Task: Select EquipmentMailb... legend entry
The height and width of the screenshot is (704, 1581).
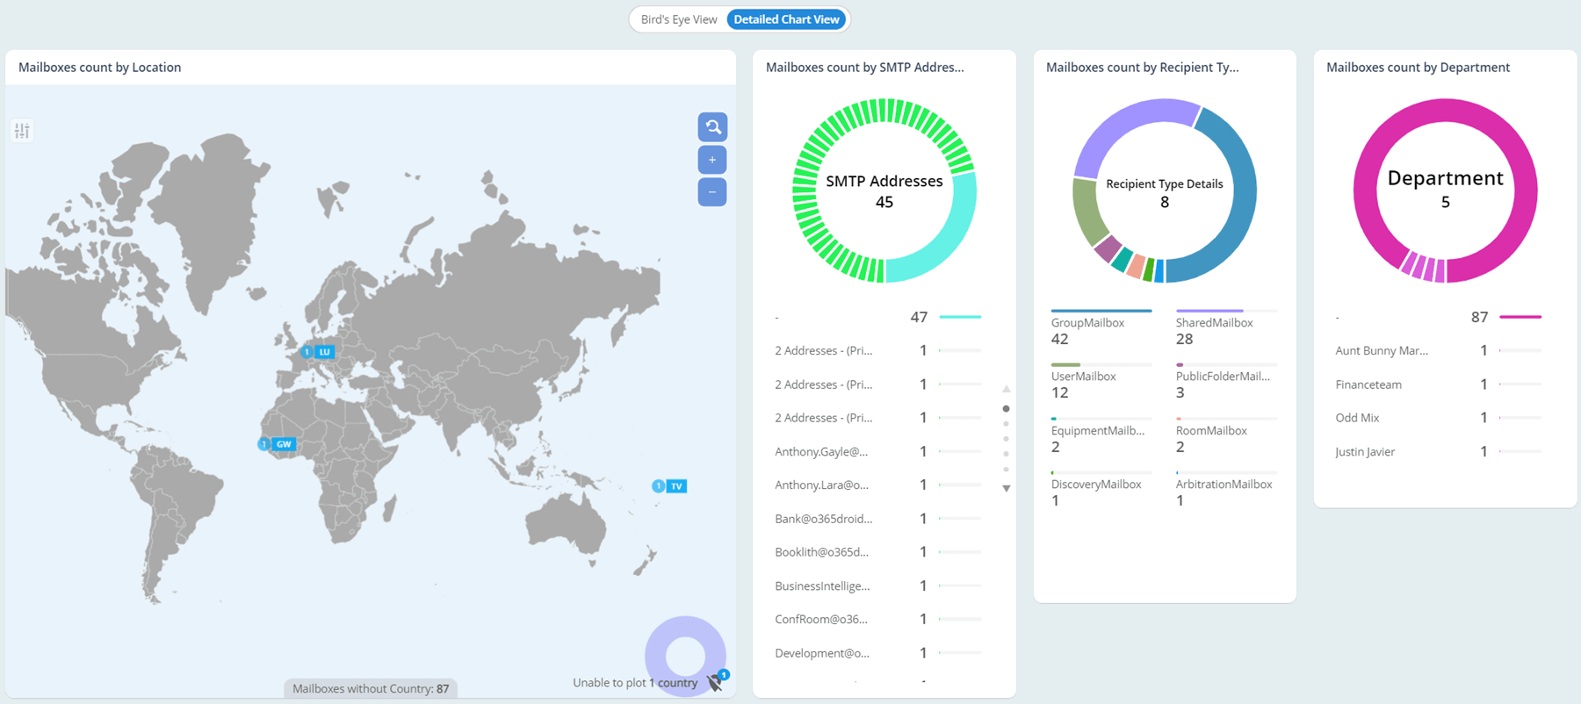Action: pos(1101,436)
